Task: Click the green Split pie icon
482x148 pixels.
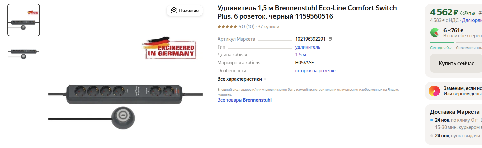Action: click(x=435, y=32)
